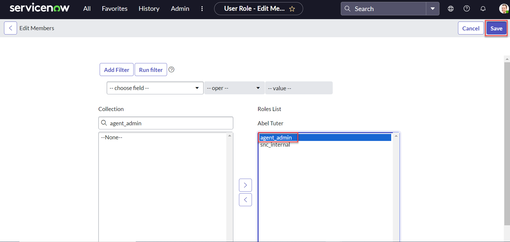The width and height of the screenshot is (510, 242).
Task: Select snc_internal in Roles List
Action: point(275,145)
